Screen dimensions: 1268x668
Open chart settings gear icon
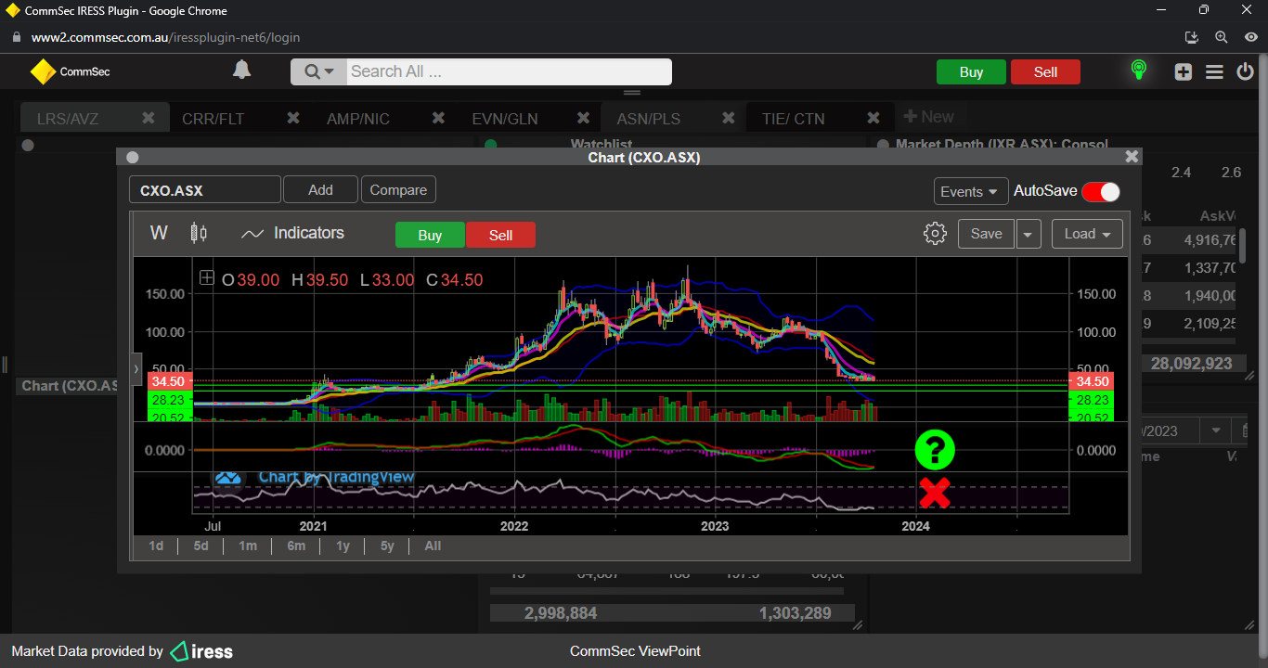coord(935,234)
